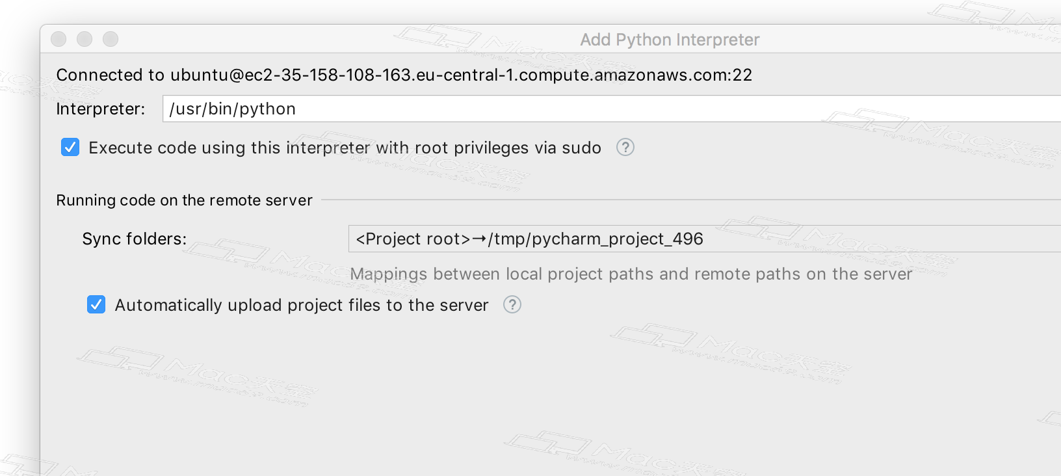Open help icon for automatic upload option
The height and width of the screenshot is (476, 1061).
512,304
